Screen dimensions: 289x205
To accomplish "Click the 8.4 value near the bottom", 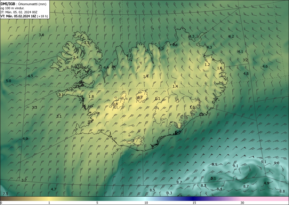I will click(x=219, y=189).
